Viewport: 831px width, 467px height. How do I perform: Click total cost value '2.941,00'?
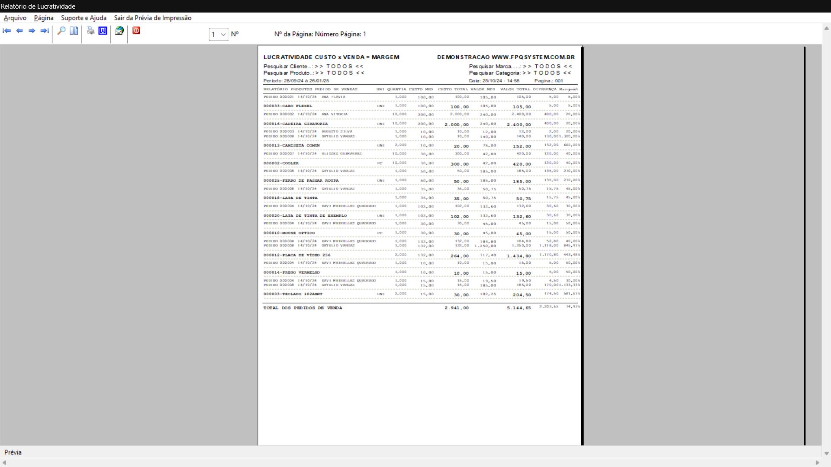tap(457, 308)
